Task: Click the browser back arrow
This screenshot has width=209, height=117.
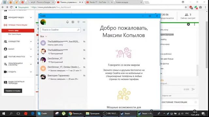Action: pos(3,7)
